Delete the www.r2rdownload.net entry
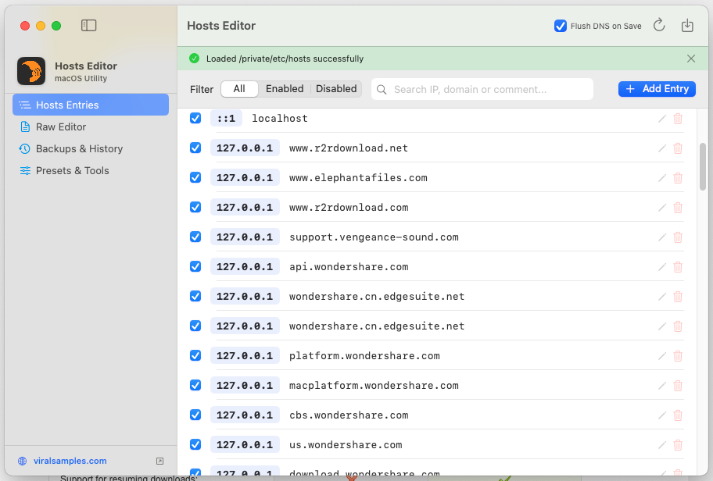Image resolution: width=713 pixels, height=481 pixels. pos(678,148)
